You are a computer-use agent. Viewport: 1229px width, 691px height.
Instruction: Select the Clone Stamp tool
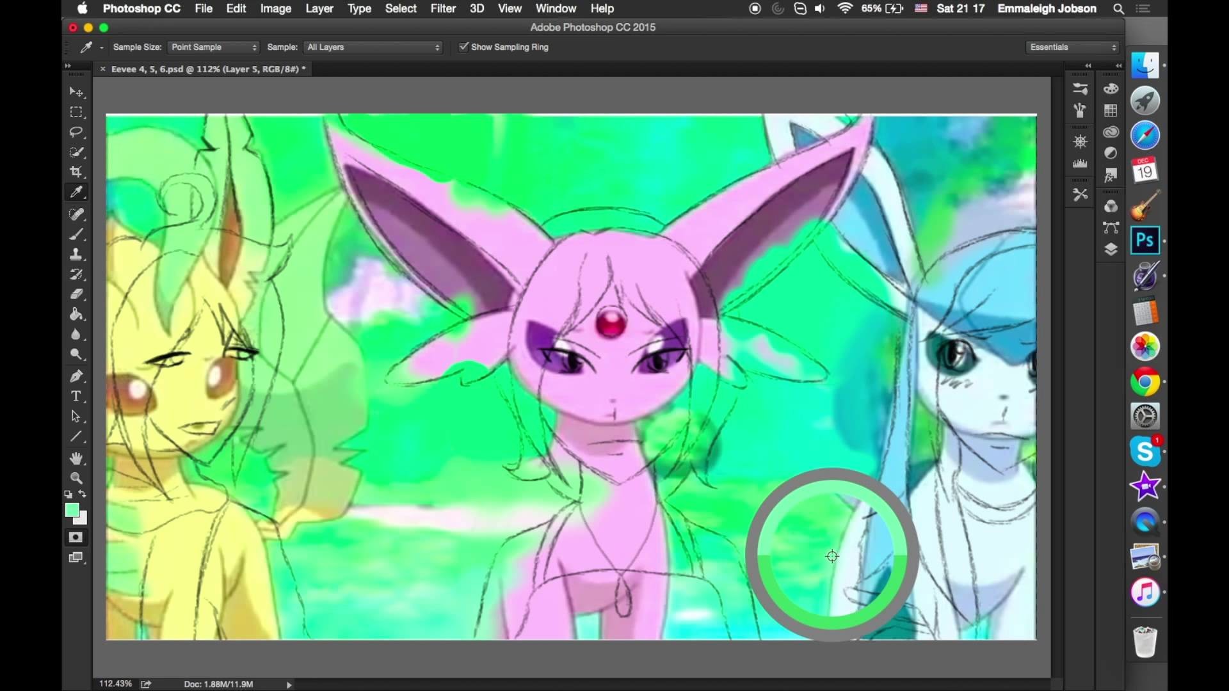coord(76,254)
